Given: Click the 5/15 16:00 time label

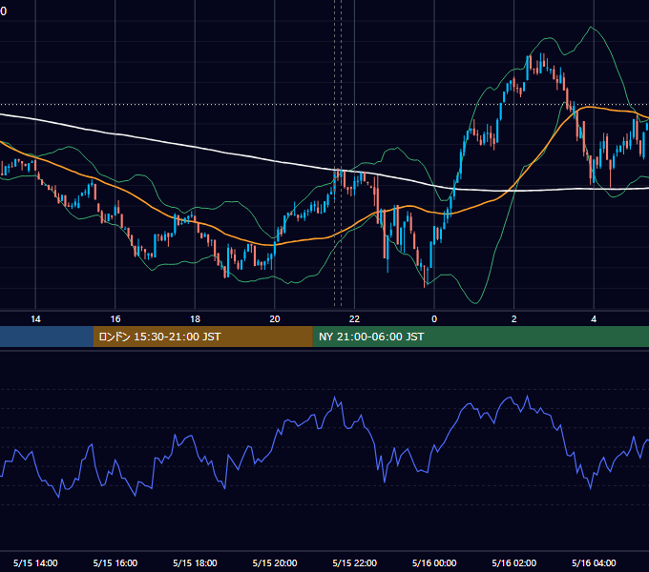Looking at the screenshot, I should click(x=115, y=562).
